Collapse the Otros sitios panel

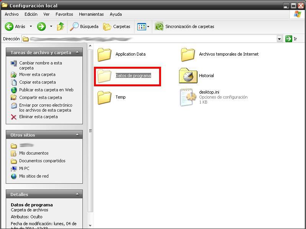coord(77,135)
